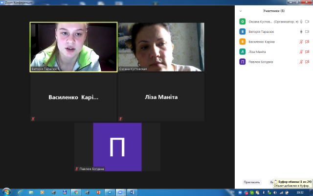Click the Участники (5) panel header
Screen dimensions: 313x196
(x=274, y=11)
